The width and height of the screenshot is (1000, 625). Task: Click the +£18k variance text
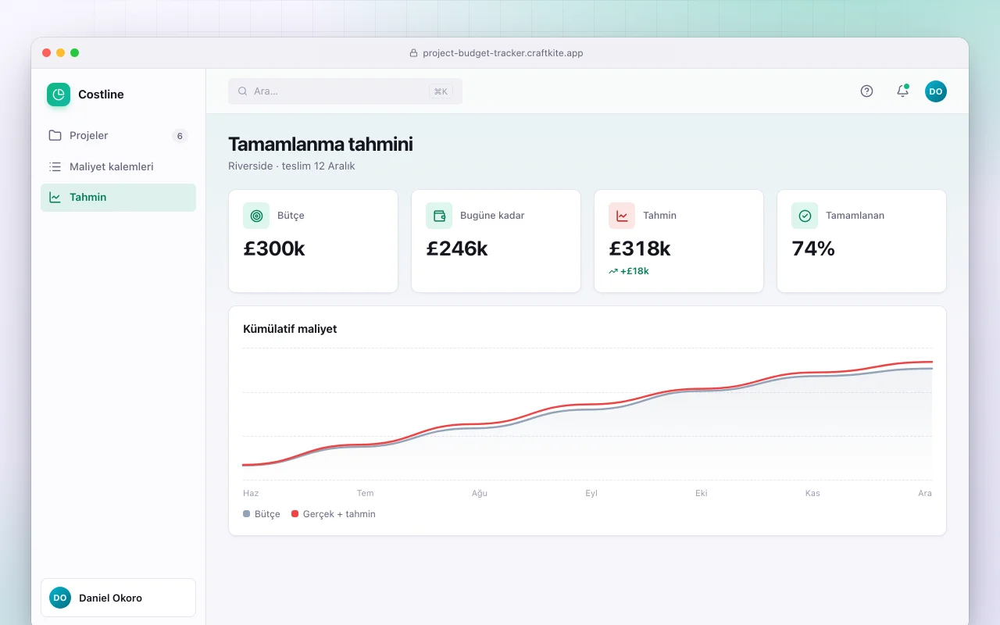coord(634,271)
